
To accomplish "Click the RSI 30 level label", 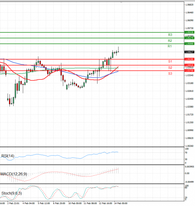I will click(186, 159).
